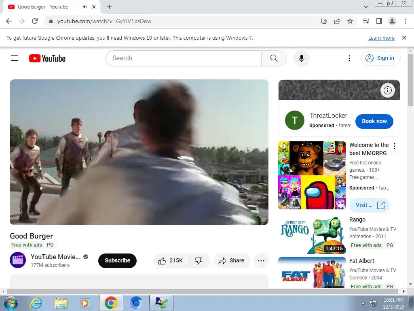Open Windows Explorer from taskbar
The width and height of the screenshot is (414, 311).
click(61, 303)
